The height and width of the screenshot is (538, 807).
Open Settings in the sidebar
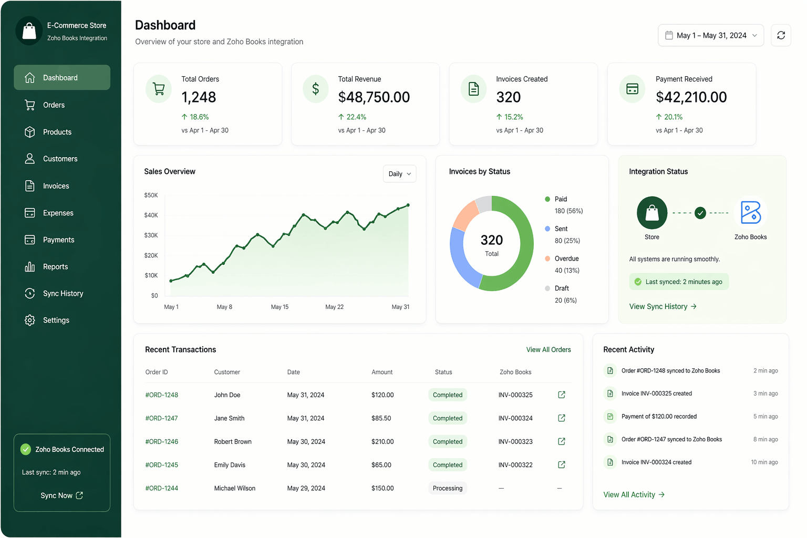(x=62, y=320)
